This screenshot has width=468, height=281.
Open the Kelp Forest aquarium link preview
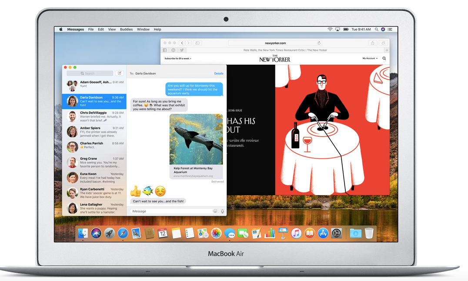point(196,170)
